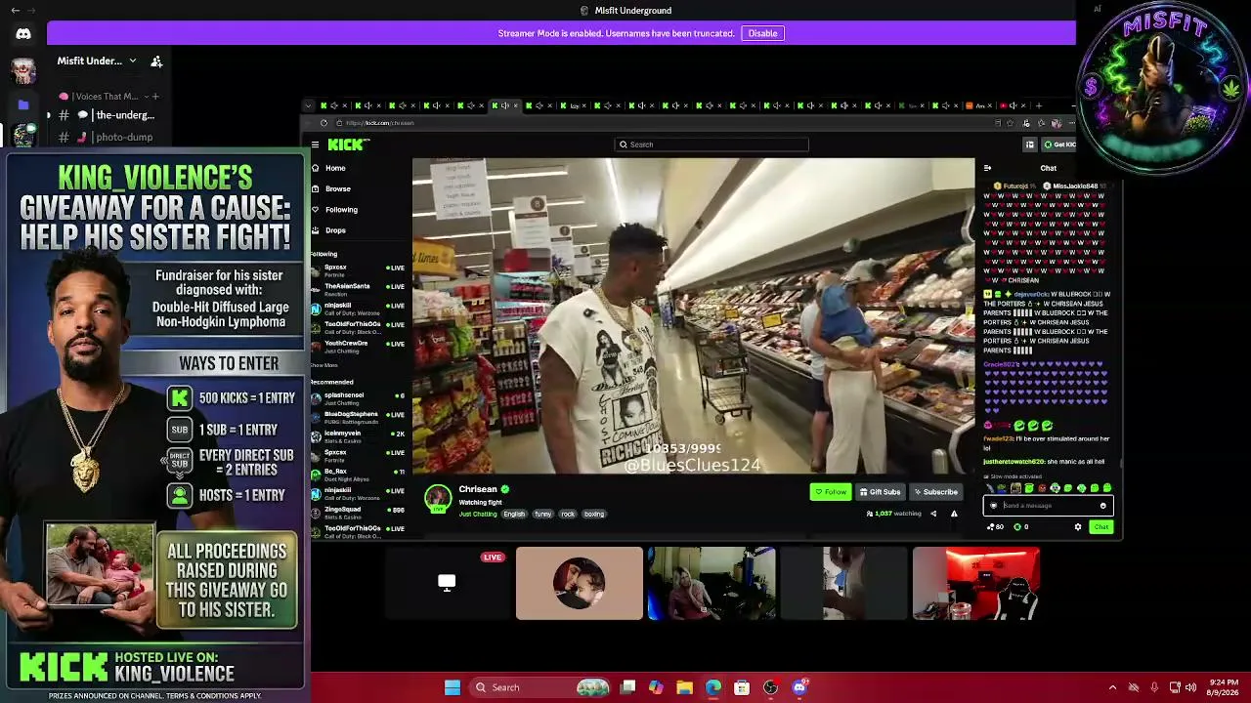
Task: Click Just Chatting category link
Action: [478, 514]
